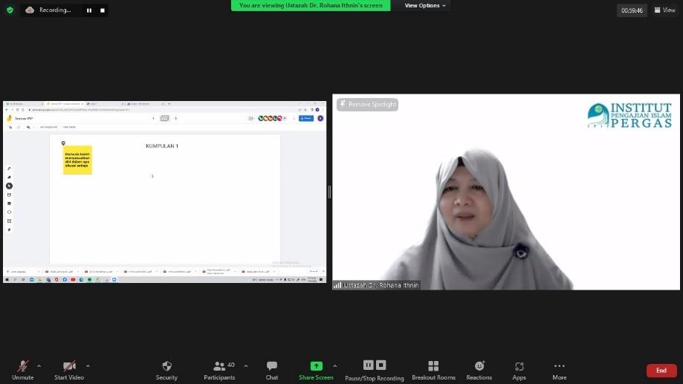Expand share options caret beside Share Screen
683x384 pixels.
coord(335,366)
